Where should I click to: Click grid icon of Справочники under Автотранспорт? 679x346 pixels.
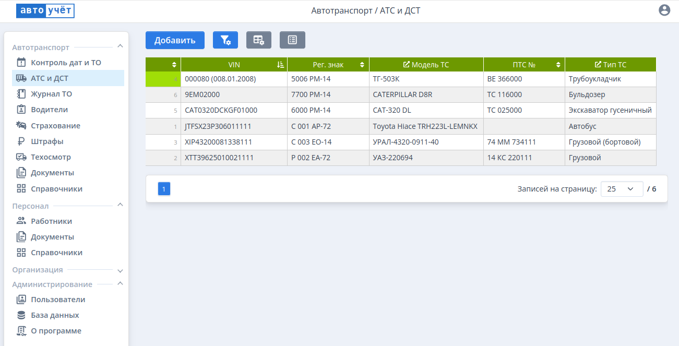click(21, 188)
